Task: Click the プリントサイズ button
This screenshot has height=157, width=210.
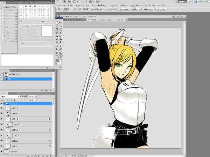Action: [x=161, y=9]
